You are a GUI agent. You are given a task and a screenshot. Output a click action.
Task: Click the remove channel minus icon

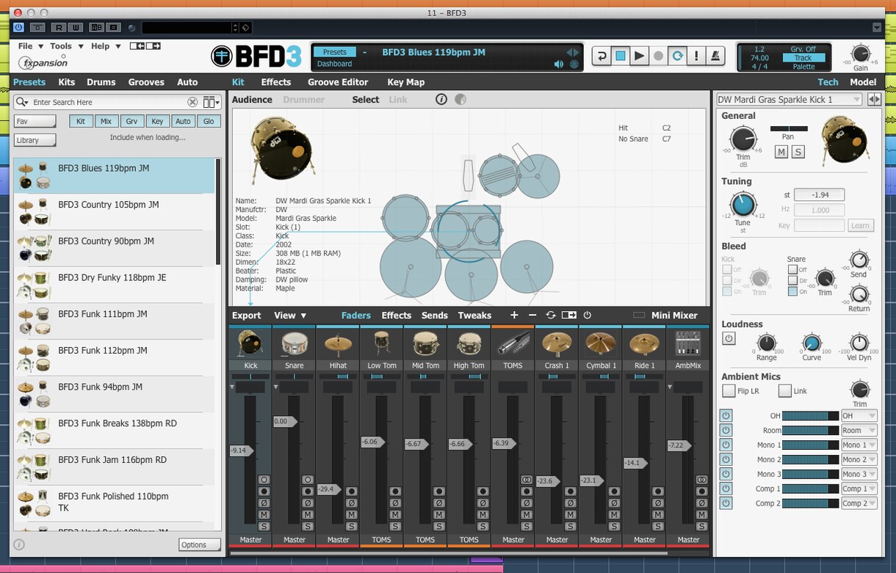point(532,315)
